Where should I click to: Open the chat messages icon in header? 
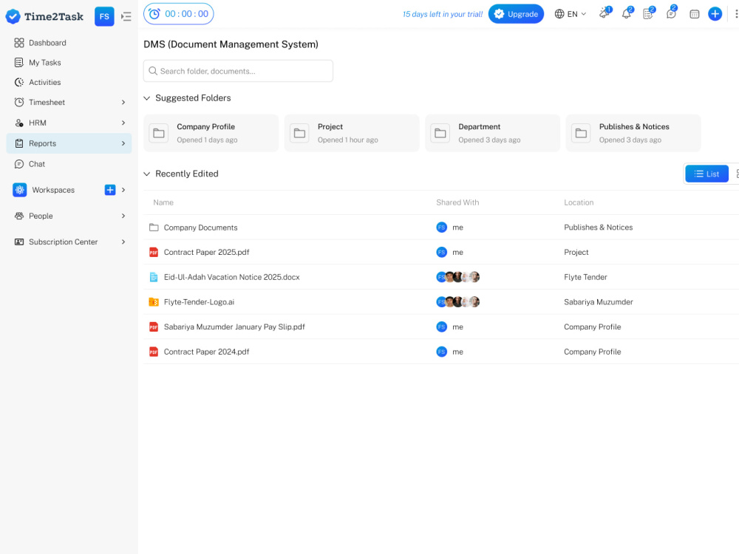[671, 13]
